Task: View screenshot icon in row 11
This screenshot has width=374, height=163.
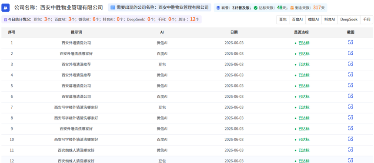Action: (351, 150)
